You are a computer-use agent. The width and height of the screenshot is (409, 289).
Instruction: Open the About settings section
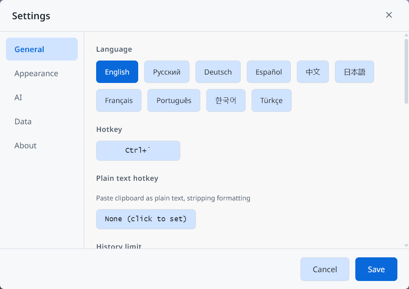[25, 146]
